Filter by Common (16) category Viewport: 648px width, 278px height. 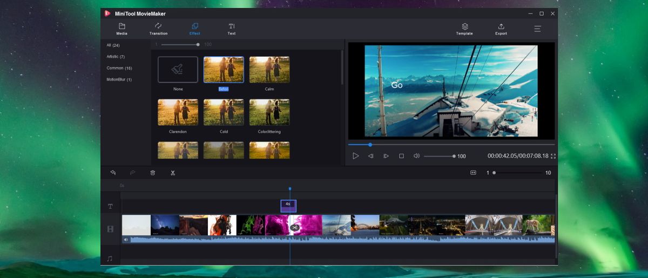119,68
